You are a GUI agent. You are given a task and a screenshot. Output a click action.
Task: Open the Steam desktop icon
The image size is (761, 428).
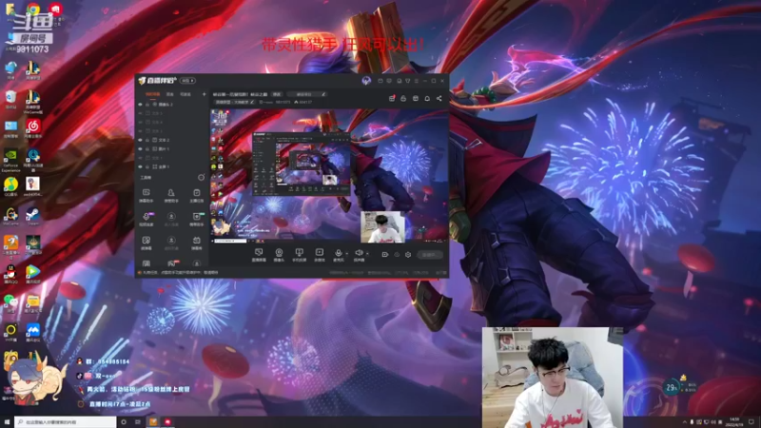point(33,216)
